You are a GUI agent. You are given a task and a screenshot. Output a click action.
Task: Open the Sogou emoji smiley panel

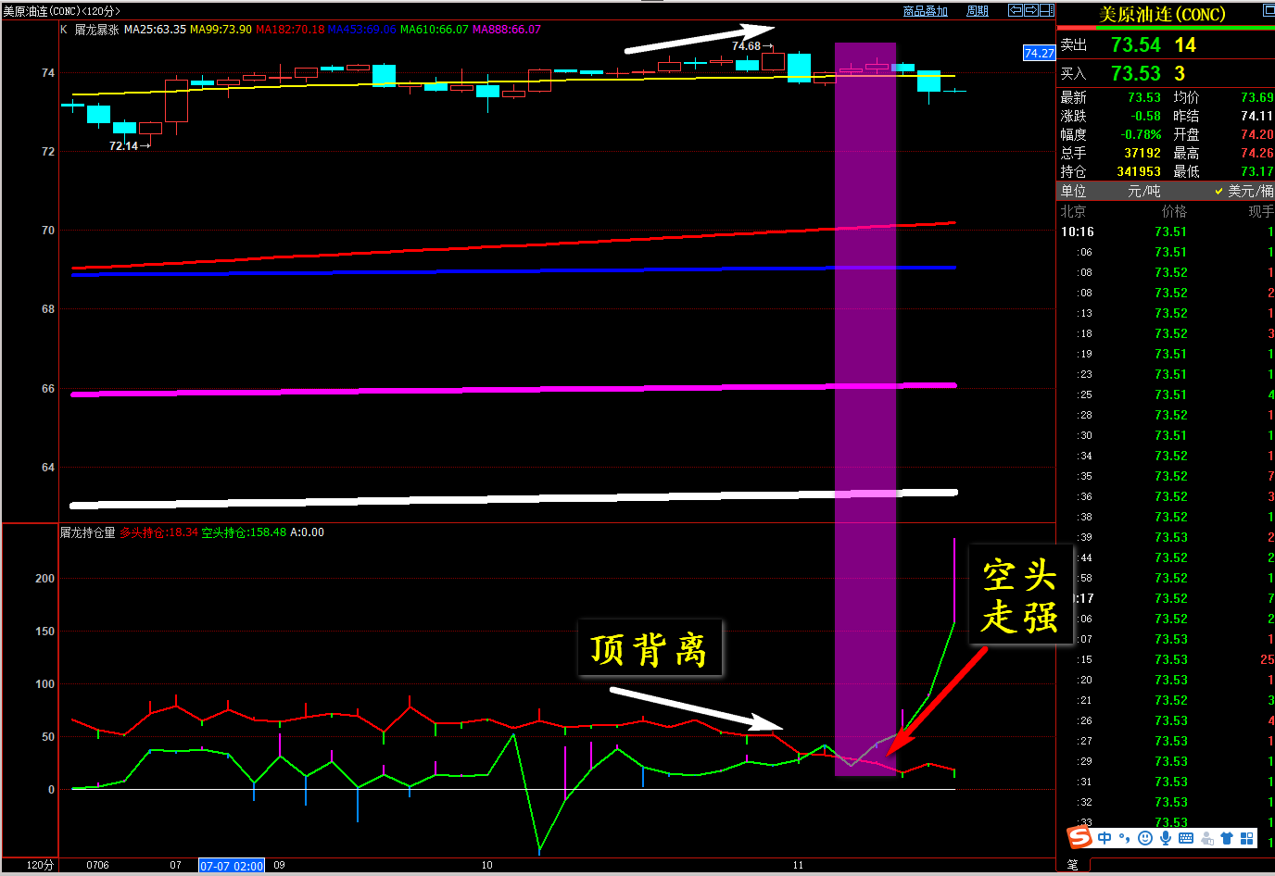click(x=1145, y=838)
